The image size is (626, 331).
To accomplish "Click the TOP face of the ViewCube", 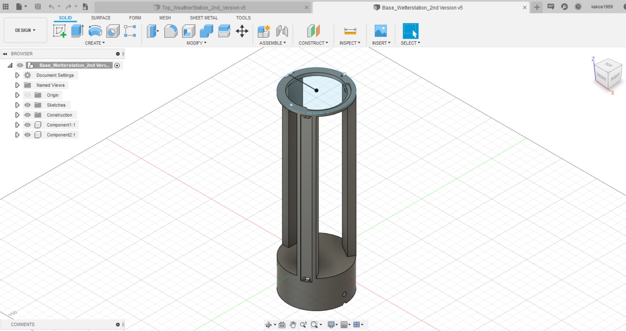I will (x=608, y=65).
